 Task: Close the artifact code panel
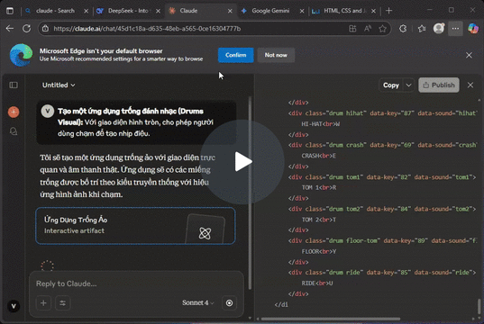point(470,85)
